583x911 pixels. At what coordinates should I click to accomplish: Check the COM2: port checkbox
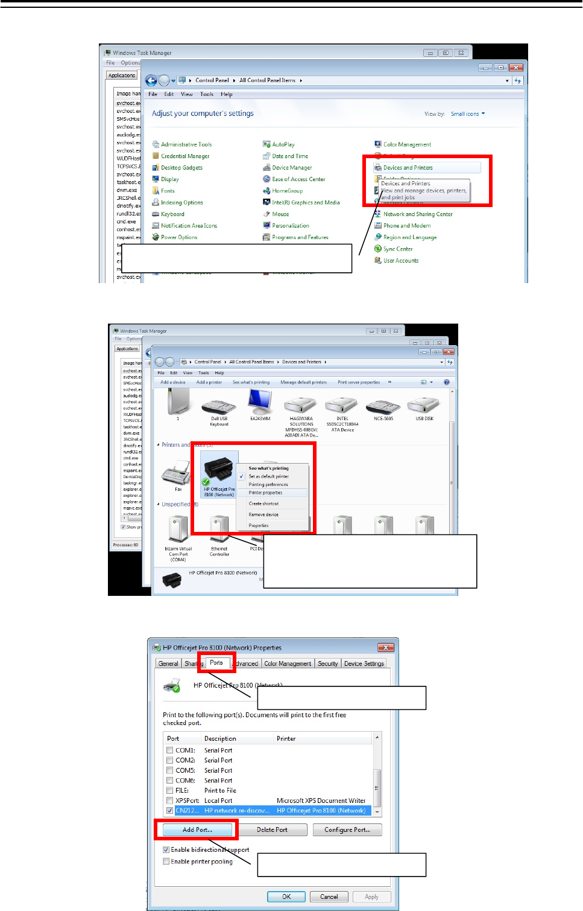169,760
